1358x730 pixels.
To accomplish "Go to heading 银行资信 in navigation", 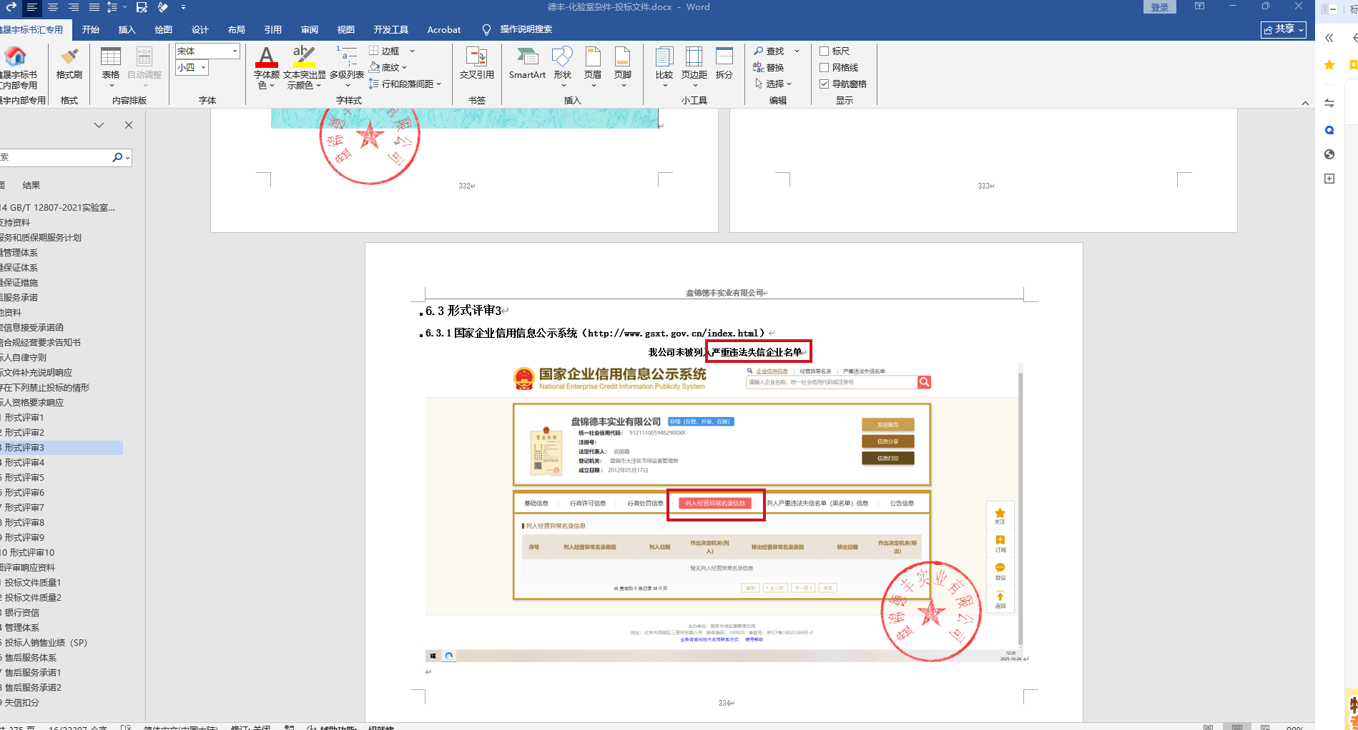I will coord(22,613).
